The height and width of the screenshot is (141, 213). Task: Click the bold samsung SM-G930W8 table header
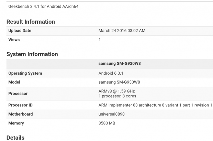pos(119,64)
